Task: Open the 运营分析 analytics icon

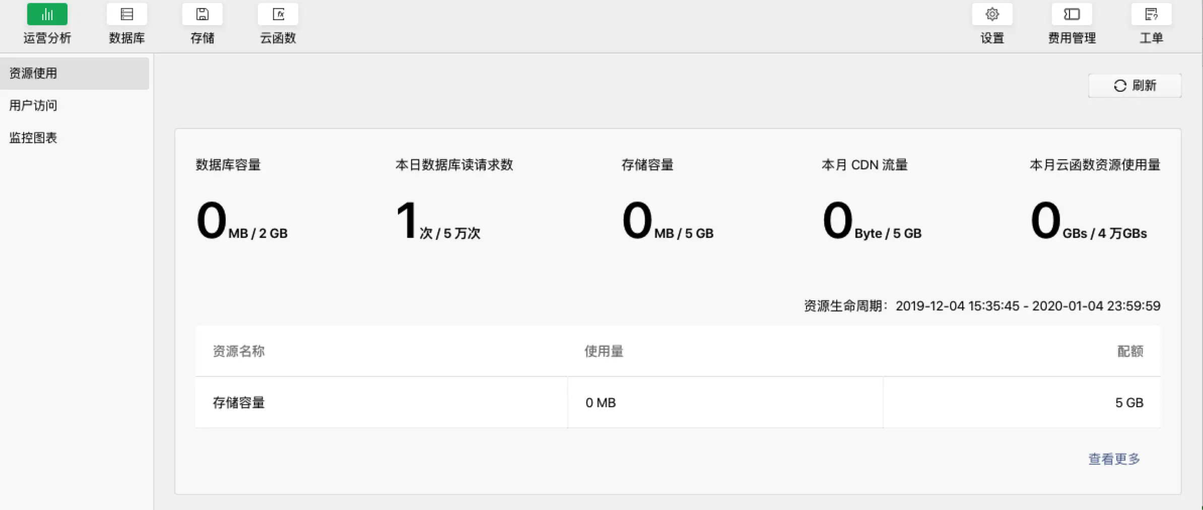Action: pyautogui.click(x=47, y=14)
